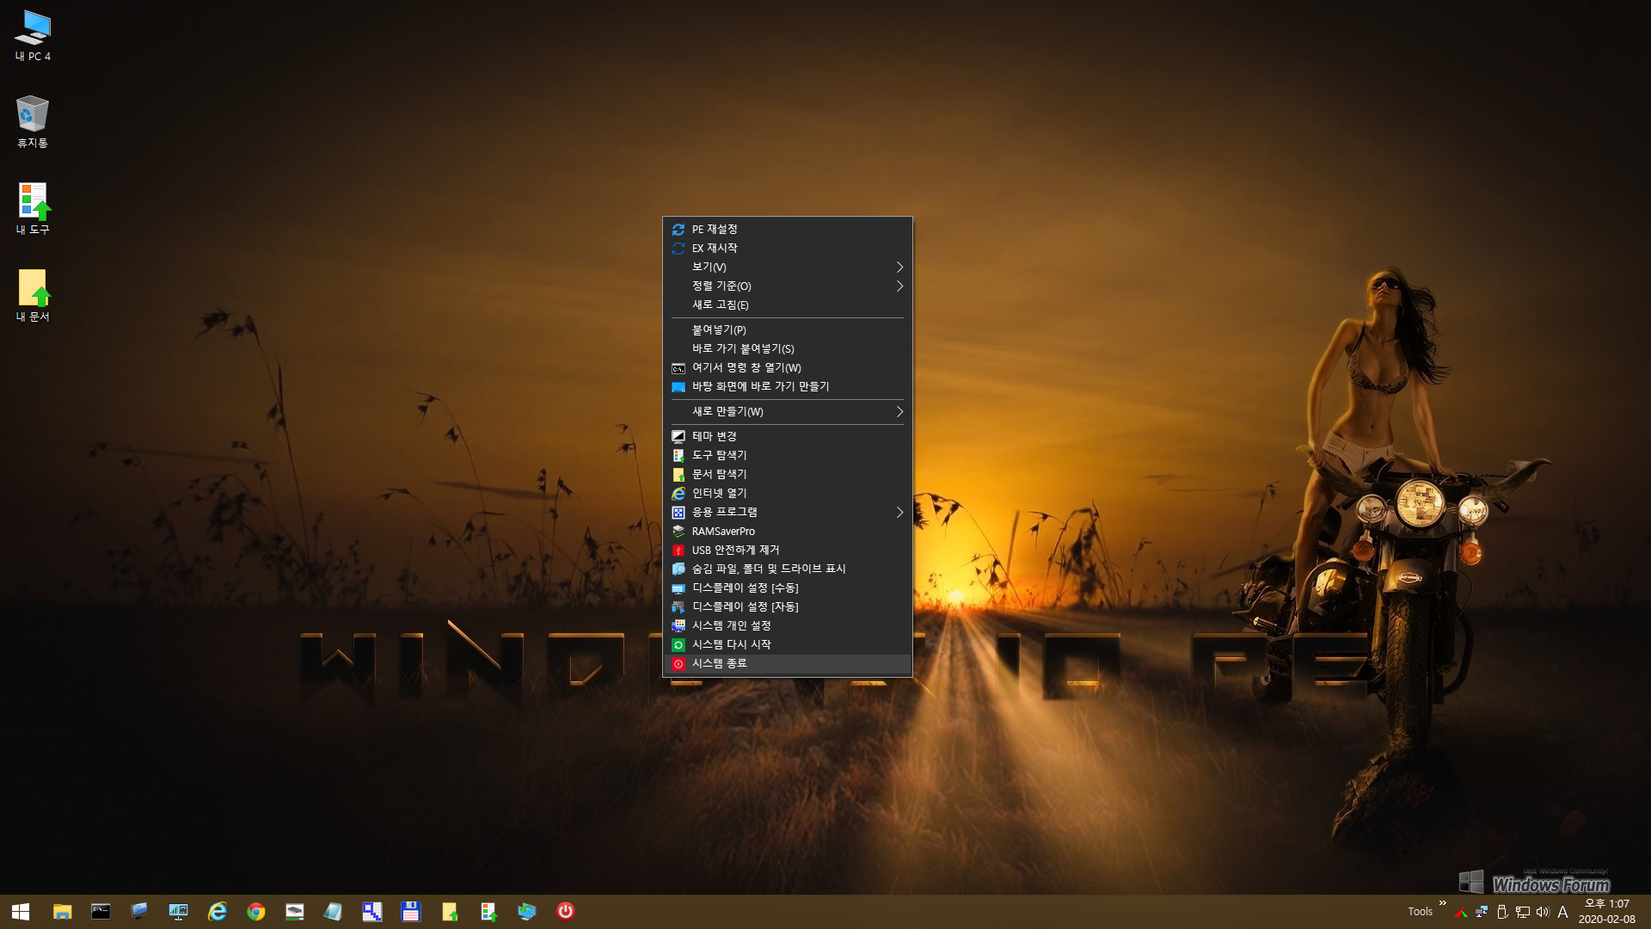Select the 내 문서 desktop shortcut

(33, 295)
